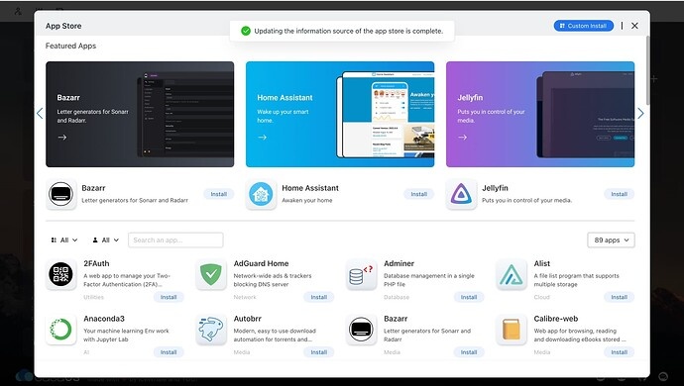Install the featured Bazarr app

click(x=218, y=194)
